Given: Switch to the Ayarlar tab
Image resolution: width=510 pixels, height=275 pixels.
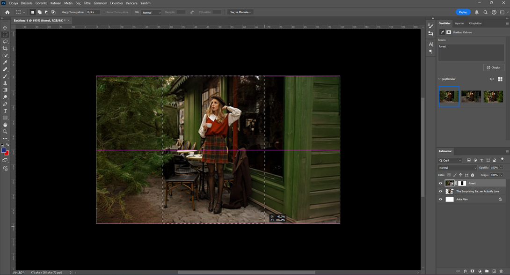Looking at the screenshot, I should [x=459, y=23].
